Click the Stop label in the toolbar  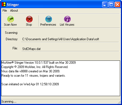coord(29,25)
